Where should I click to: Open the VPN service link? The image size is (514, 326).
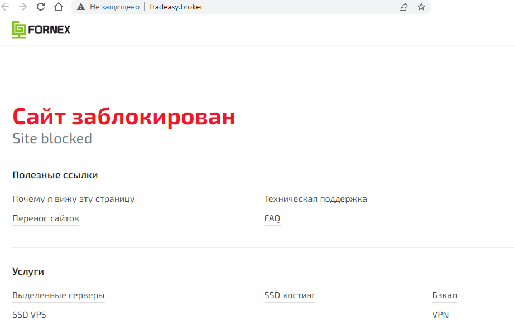(440, 315)
